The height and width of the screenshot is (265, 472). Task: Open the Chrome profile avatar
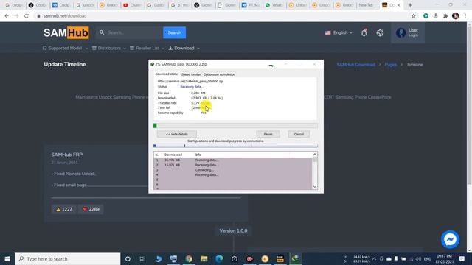(456, 16)
